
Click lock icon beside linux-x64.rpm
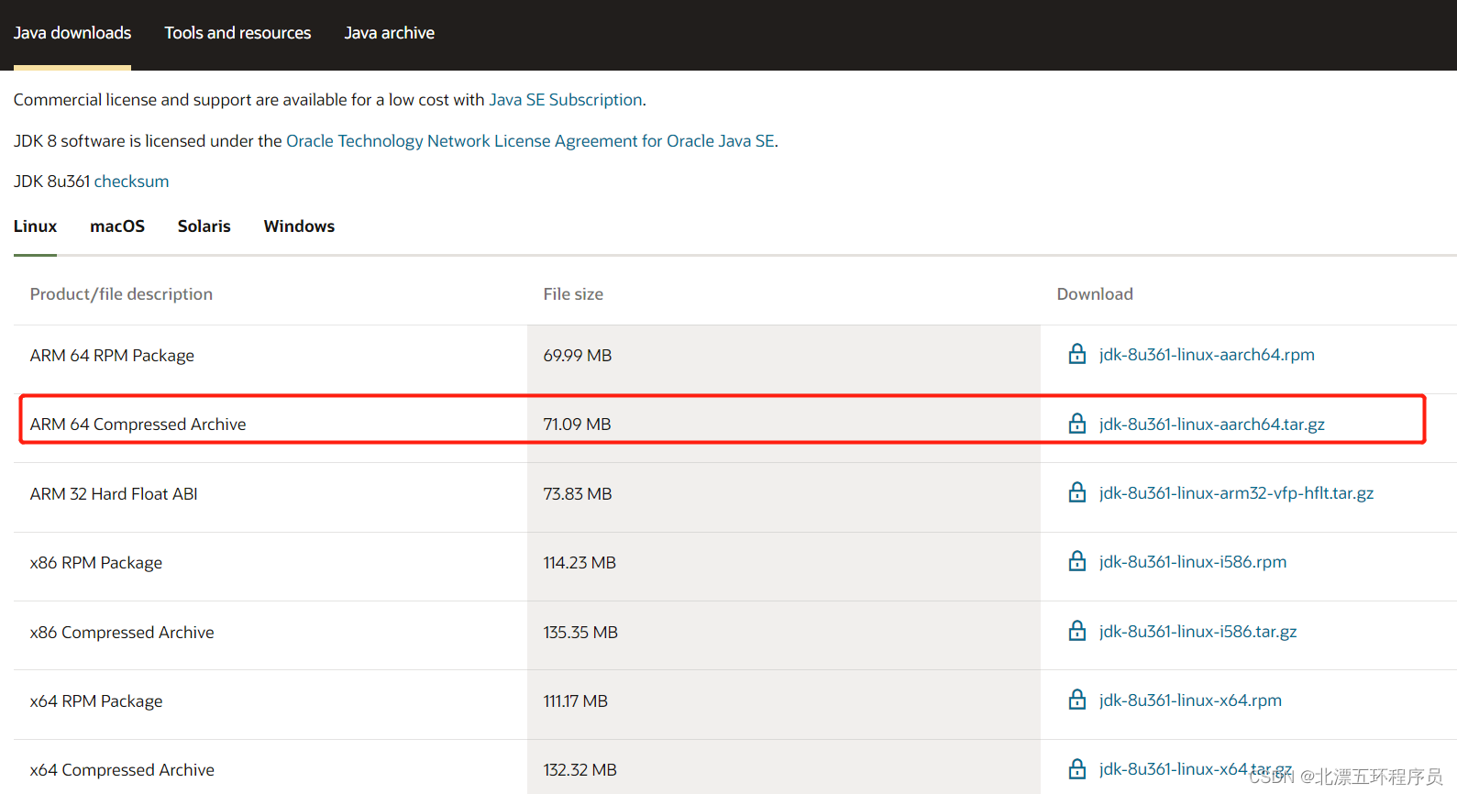[1077, 700]
